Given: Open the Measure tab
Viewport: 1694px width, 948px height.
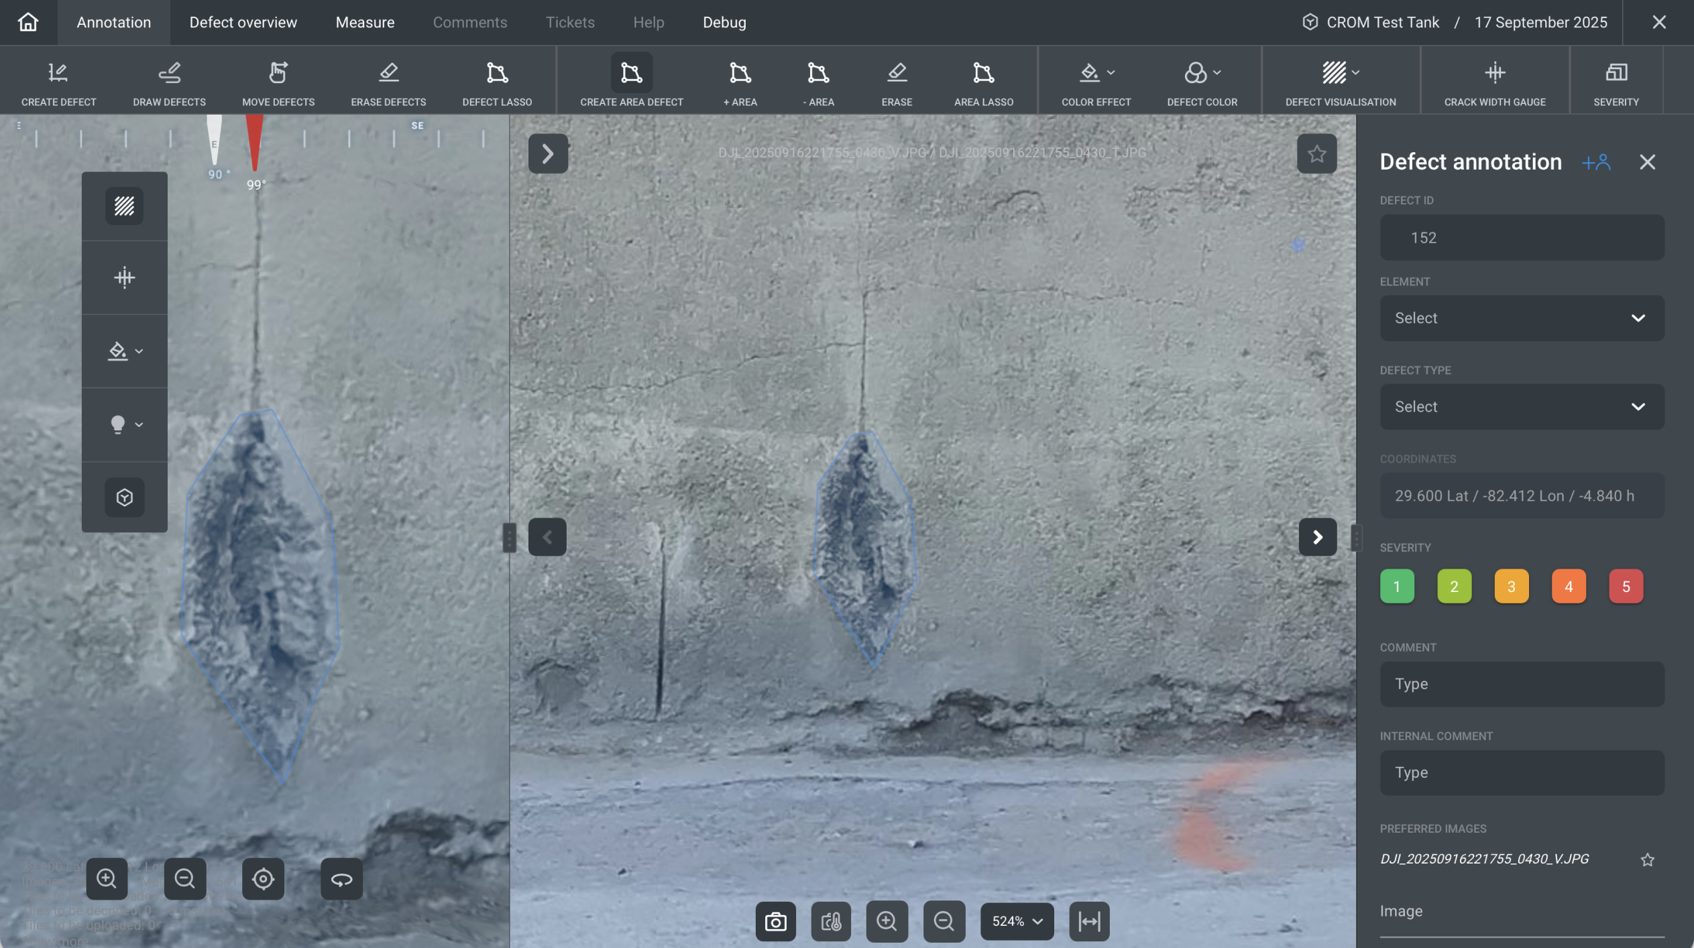Looking at the screenshot, I should [365, 22].
